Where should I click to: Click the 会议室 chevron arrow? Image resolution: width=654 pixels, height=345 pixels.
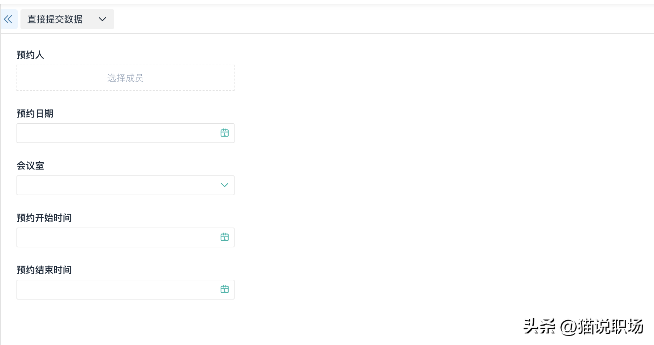pyautogui.click(x=225, y=185)
